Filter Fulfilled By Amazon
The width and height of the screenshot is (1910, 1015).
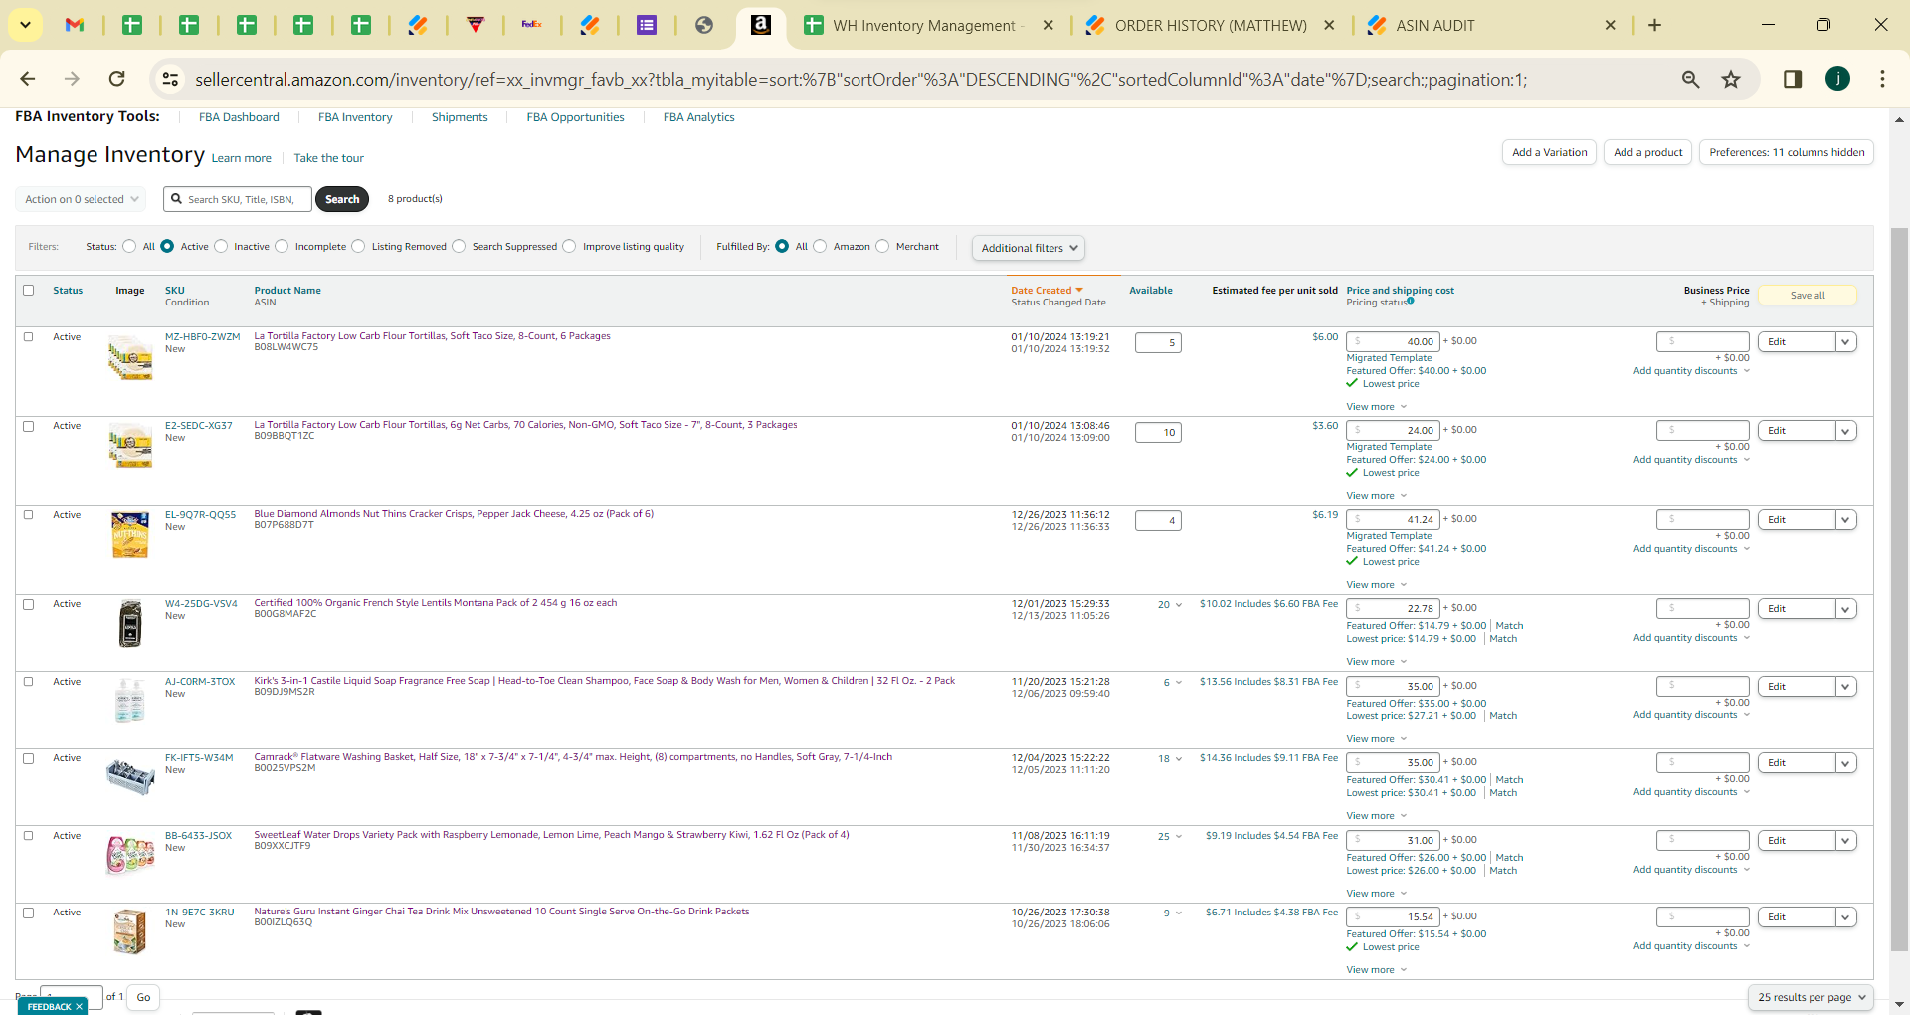[820, 246]
